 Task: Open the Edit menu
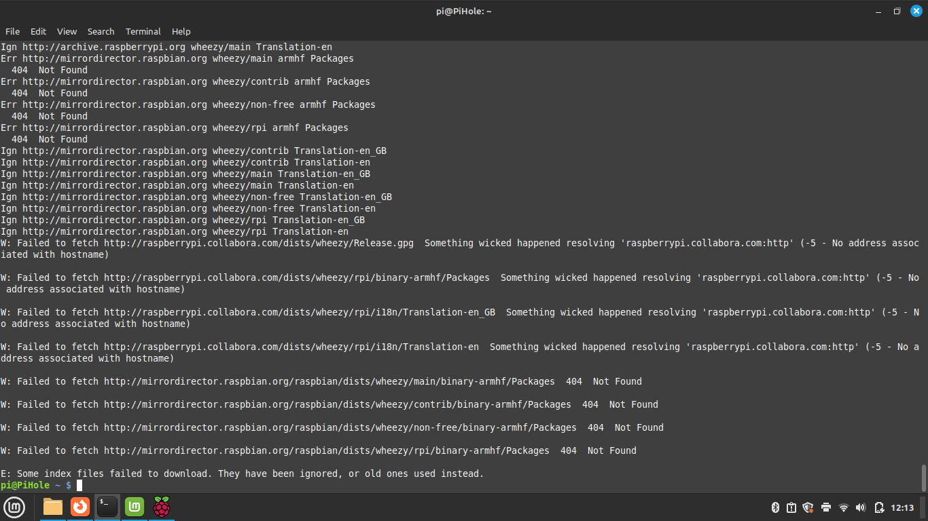point(39,31)
